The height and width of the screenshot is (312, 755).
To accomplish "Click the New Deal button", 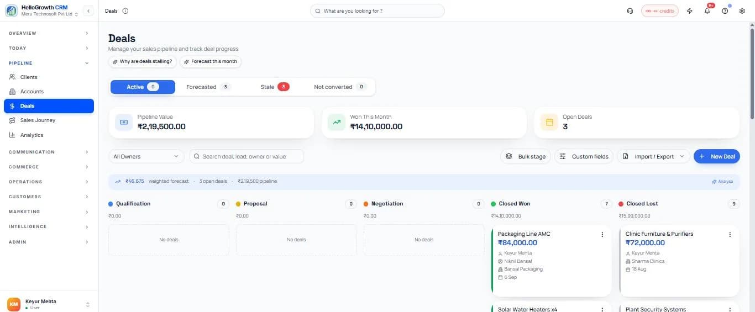I will tap(717, 156).
